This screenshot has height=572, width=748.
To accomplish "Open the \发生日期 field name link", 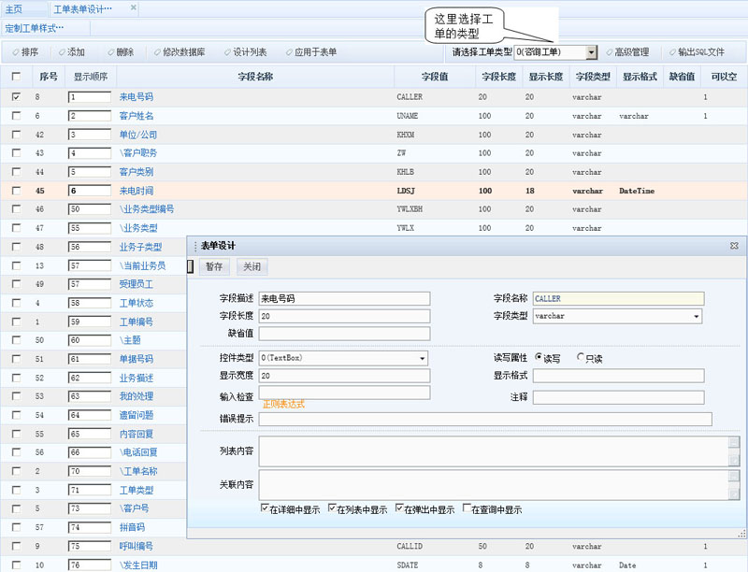I will (137, 565).
